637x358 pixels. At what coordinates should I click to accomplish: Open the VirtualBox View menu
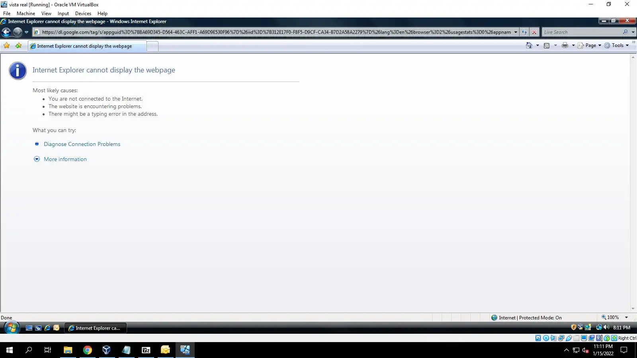[46, 13]
